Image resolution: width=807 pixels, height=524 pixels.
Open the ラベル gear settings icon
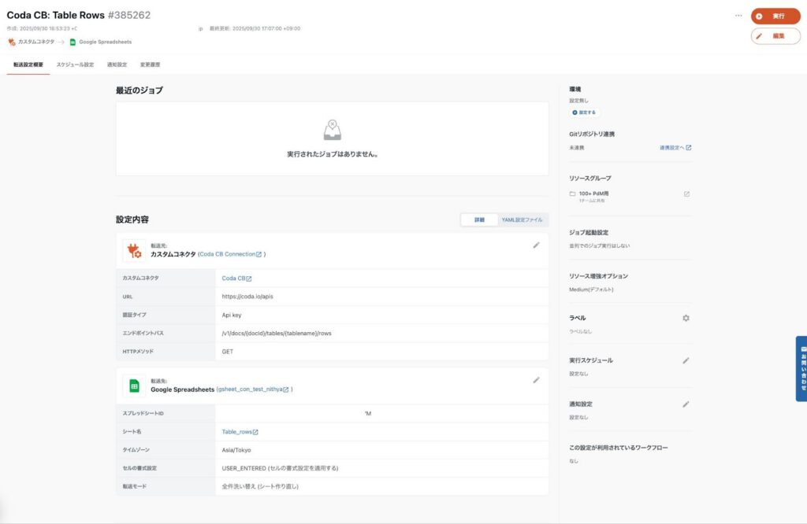pos(686,318)
